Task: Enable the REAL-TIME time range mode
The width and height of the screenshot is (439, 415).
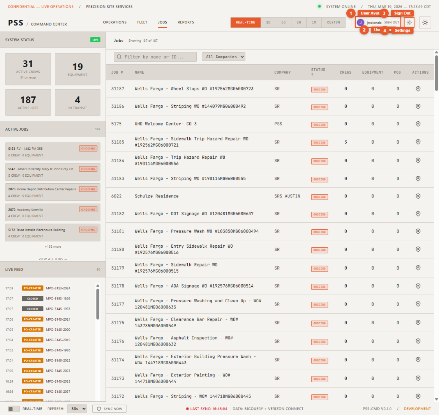Action: pyautogui.click(x=245, y=22)
